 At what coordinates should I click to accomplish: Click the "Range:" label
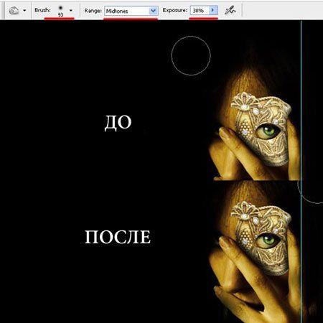[93, 11]
